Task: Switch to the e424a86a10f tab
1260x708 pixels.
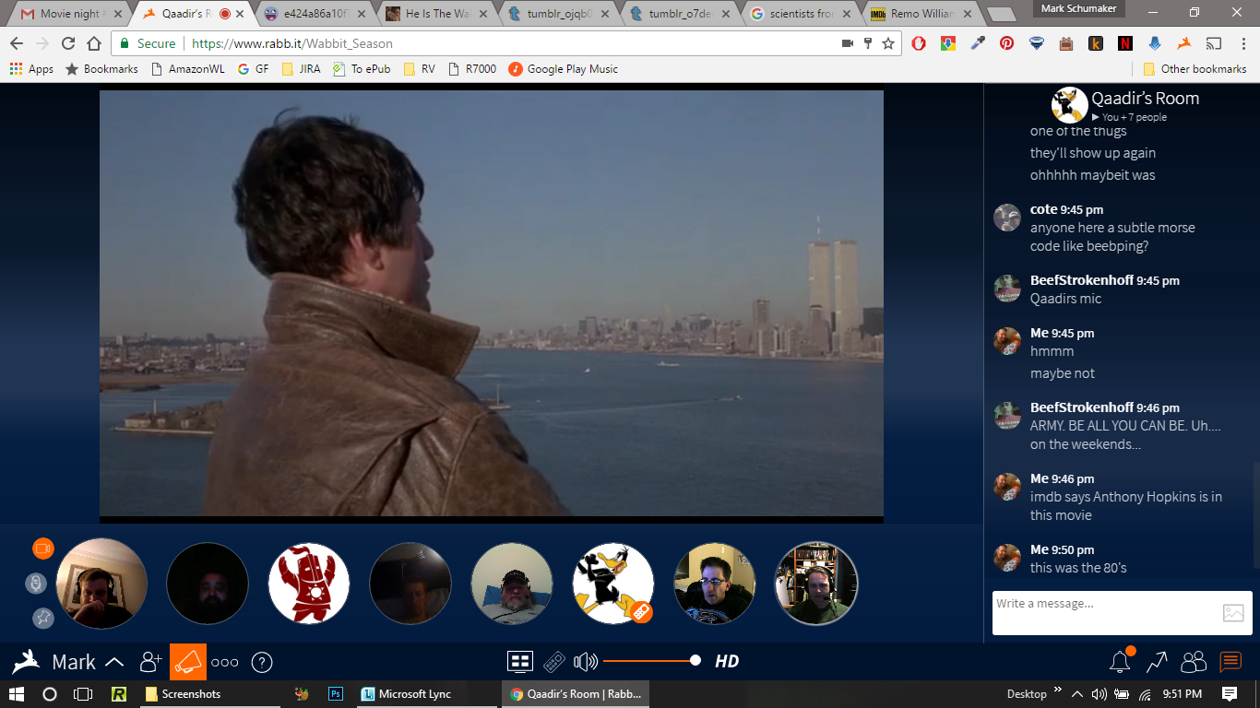Action: pyautogui.click(x=315, y=14)
